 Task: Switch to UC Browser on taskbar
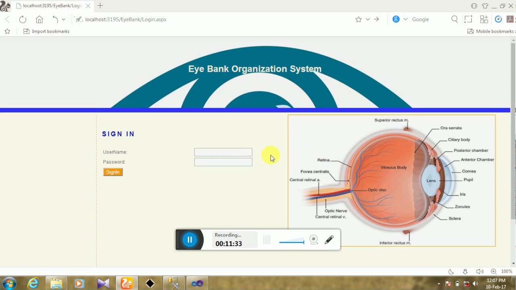[x=127, y=284]
